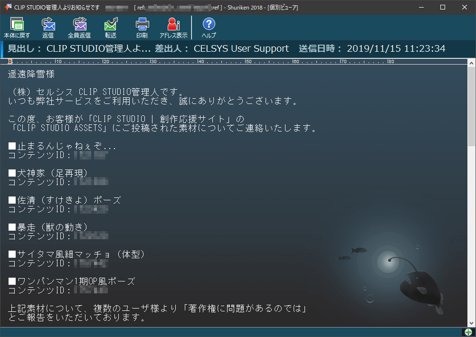
Task: Click the send date 2019/11/15 11:23:34
Action: (x=396, y=48)
